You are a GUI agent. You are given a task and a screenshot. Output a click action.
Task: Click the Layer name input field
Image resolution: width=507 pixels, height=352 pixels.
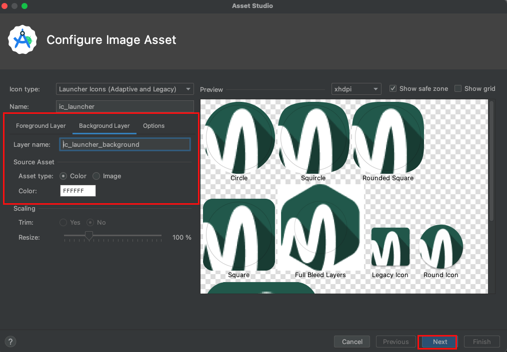125,144
